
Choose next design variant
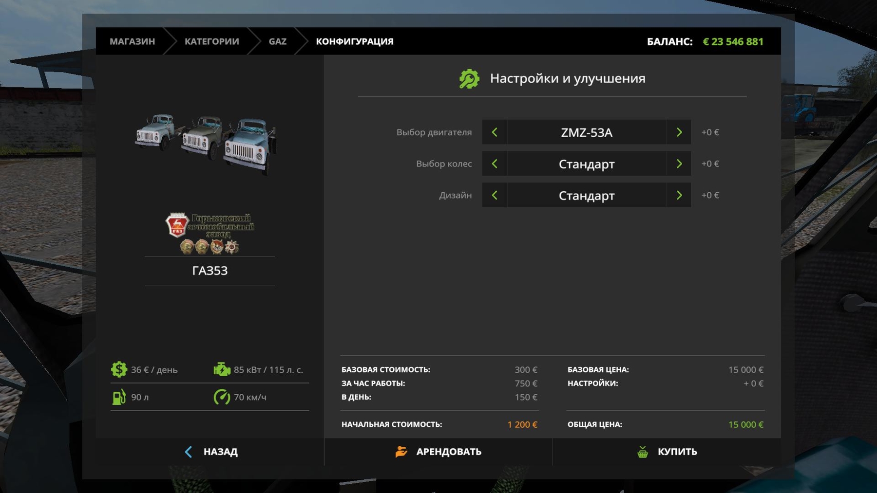tap(679, 195)
